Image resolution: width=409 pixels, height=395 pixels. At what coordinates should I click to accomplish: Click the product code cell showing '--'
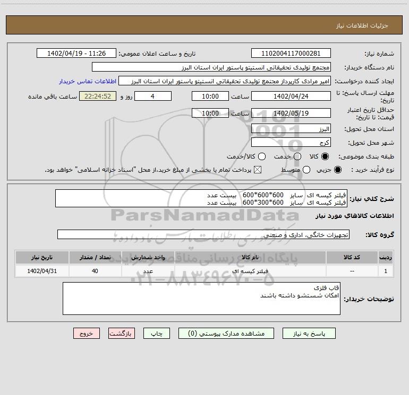(x=352, y=271)
